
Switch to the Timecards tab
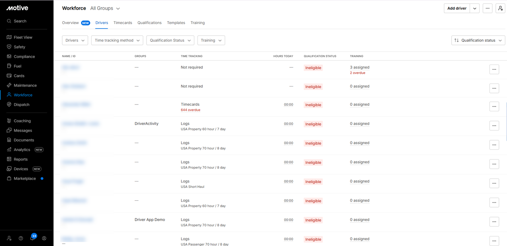click(123, 23)
